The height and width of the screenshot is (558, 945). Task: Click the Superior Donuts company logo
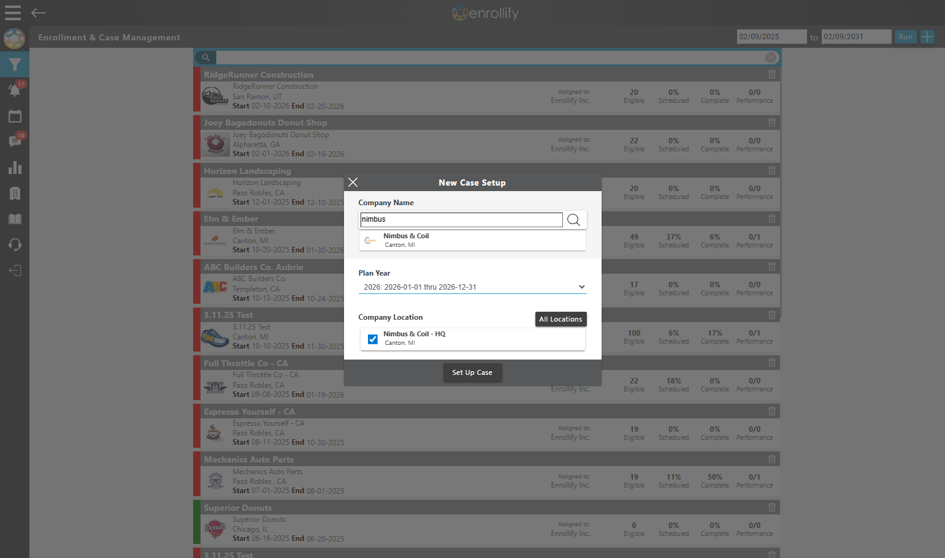tap(215, 529)
